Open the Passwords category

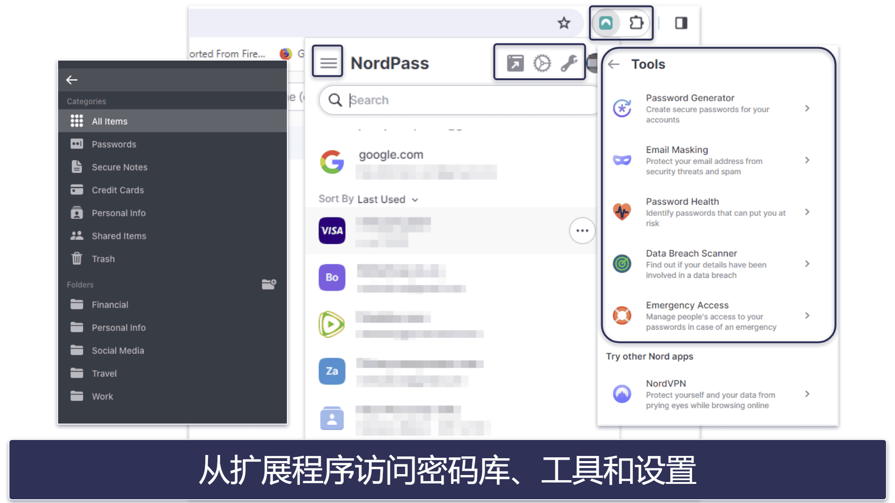173,144
